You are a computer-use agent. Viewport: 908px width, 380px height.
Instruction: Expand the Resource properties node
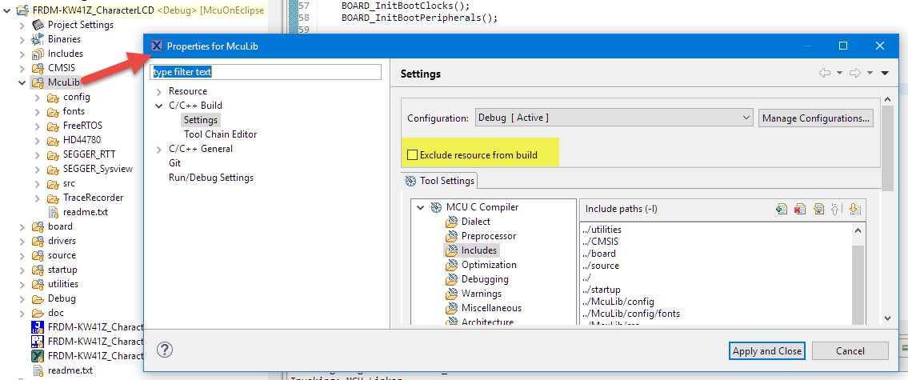159,91
